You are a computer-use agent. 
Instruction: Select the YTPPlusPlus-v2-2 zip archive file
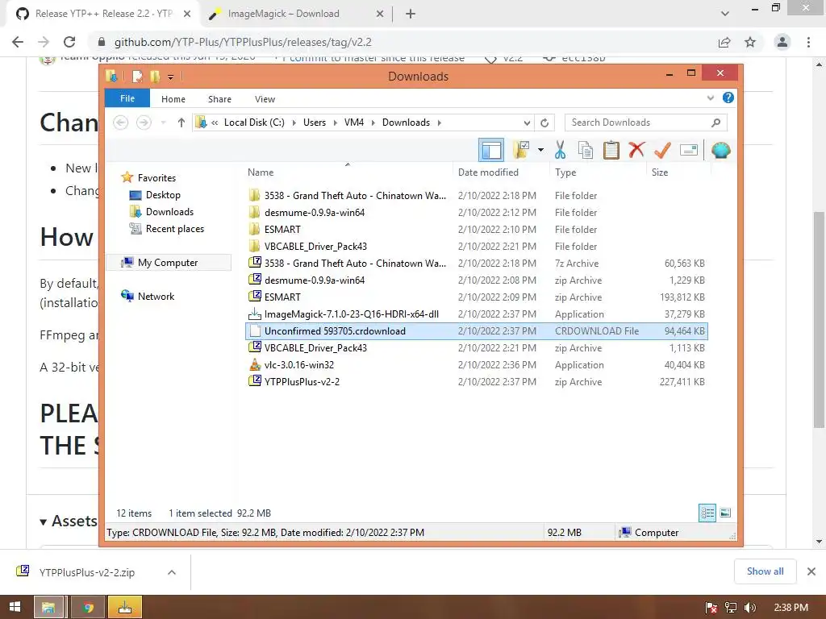(x=476, y=381)
